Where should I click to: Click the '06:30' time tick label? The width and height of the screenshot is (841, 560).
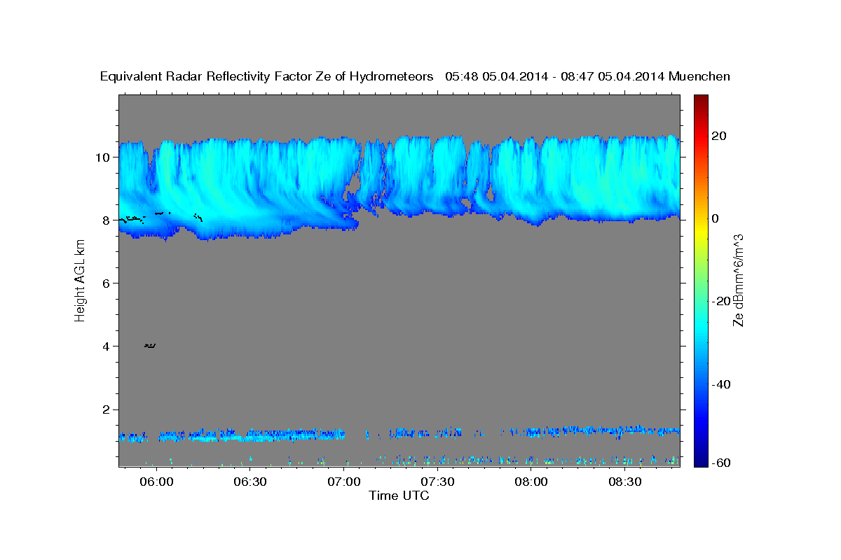click(250, 482)
